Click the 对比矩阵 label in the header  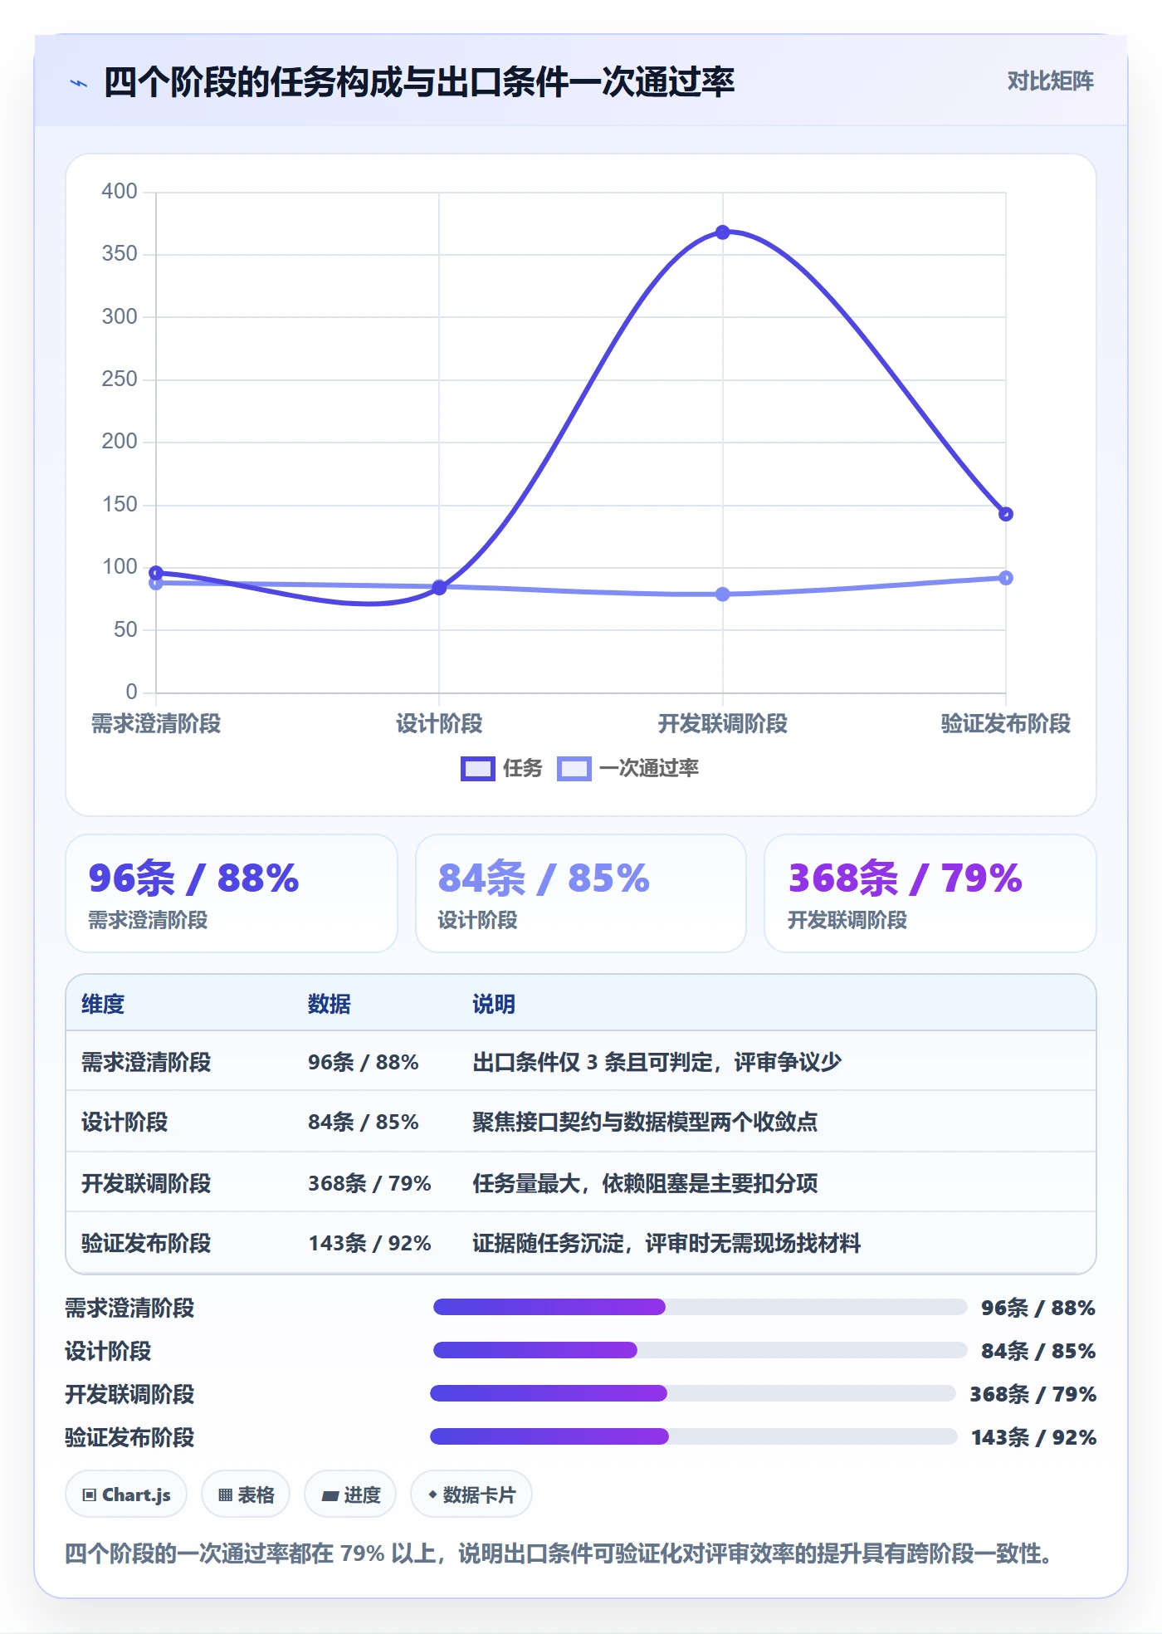pos(1050,81)
